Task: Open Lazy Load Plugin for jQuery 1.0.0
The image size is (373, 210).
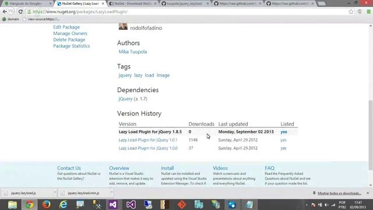Action: (148, 148)
